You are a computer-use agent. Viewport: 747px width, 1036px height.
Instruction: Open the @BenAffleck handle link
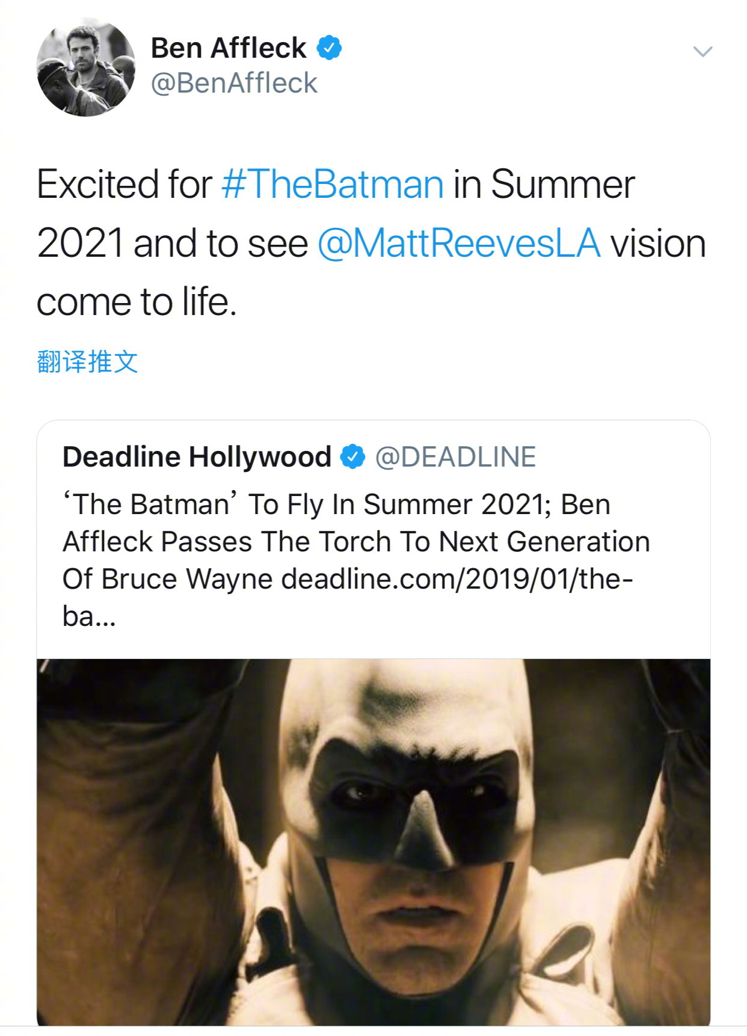[233, 83]
